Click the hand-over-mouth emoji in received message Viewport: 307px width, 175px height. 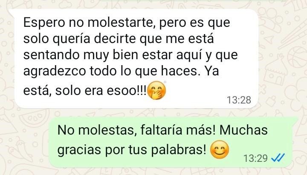point(156,90)
